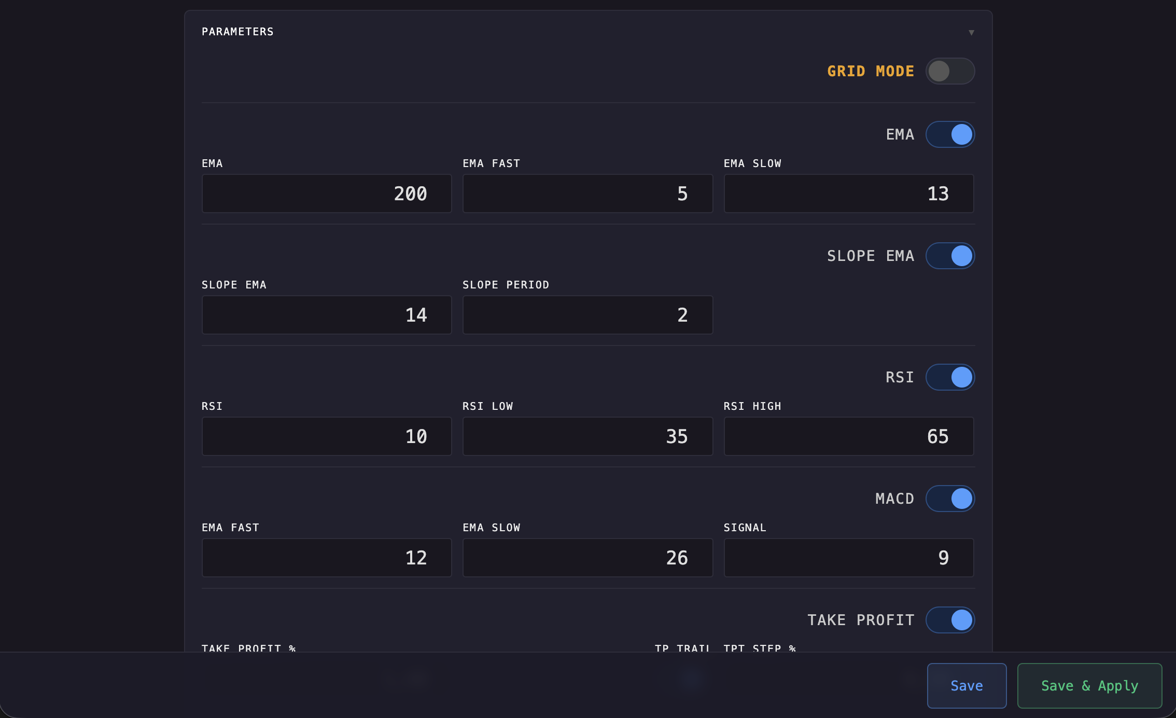The width and height of the screenshot is (1176, 718).
Task: Select the RSI LOW field showing 35
Action: pos(587,436)
